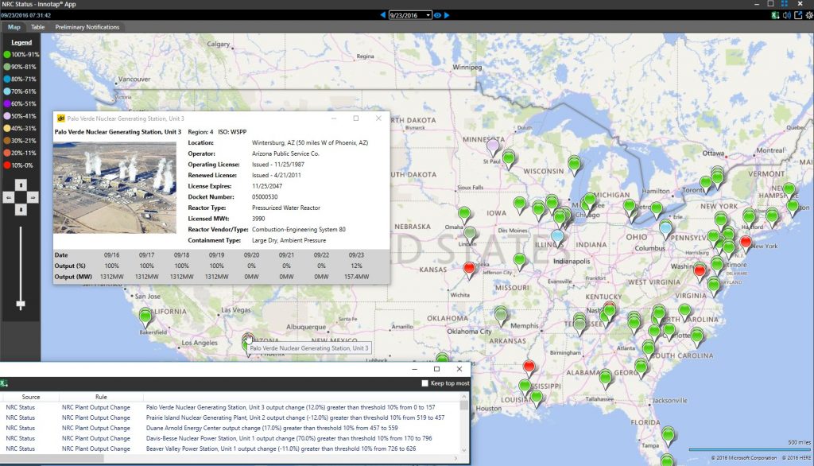
Task: Close the alerts window
Action: pos(459,369)
